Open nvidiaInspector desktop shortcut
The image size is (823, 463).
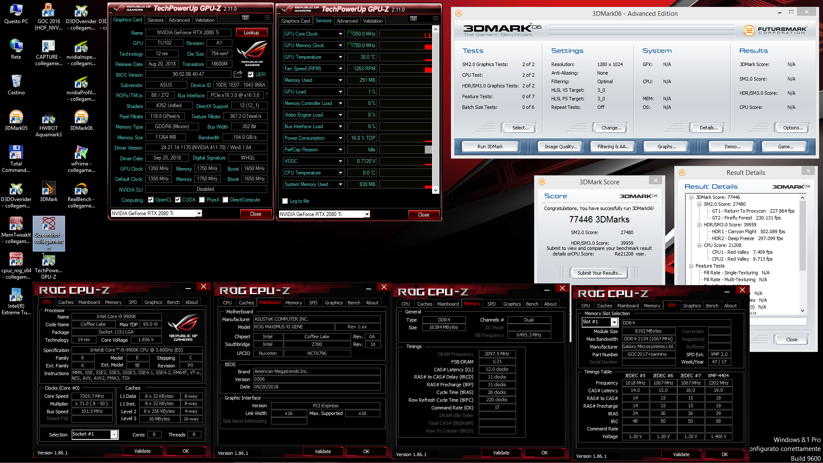pos(81,53)
